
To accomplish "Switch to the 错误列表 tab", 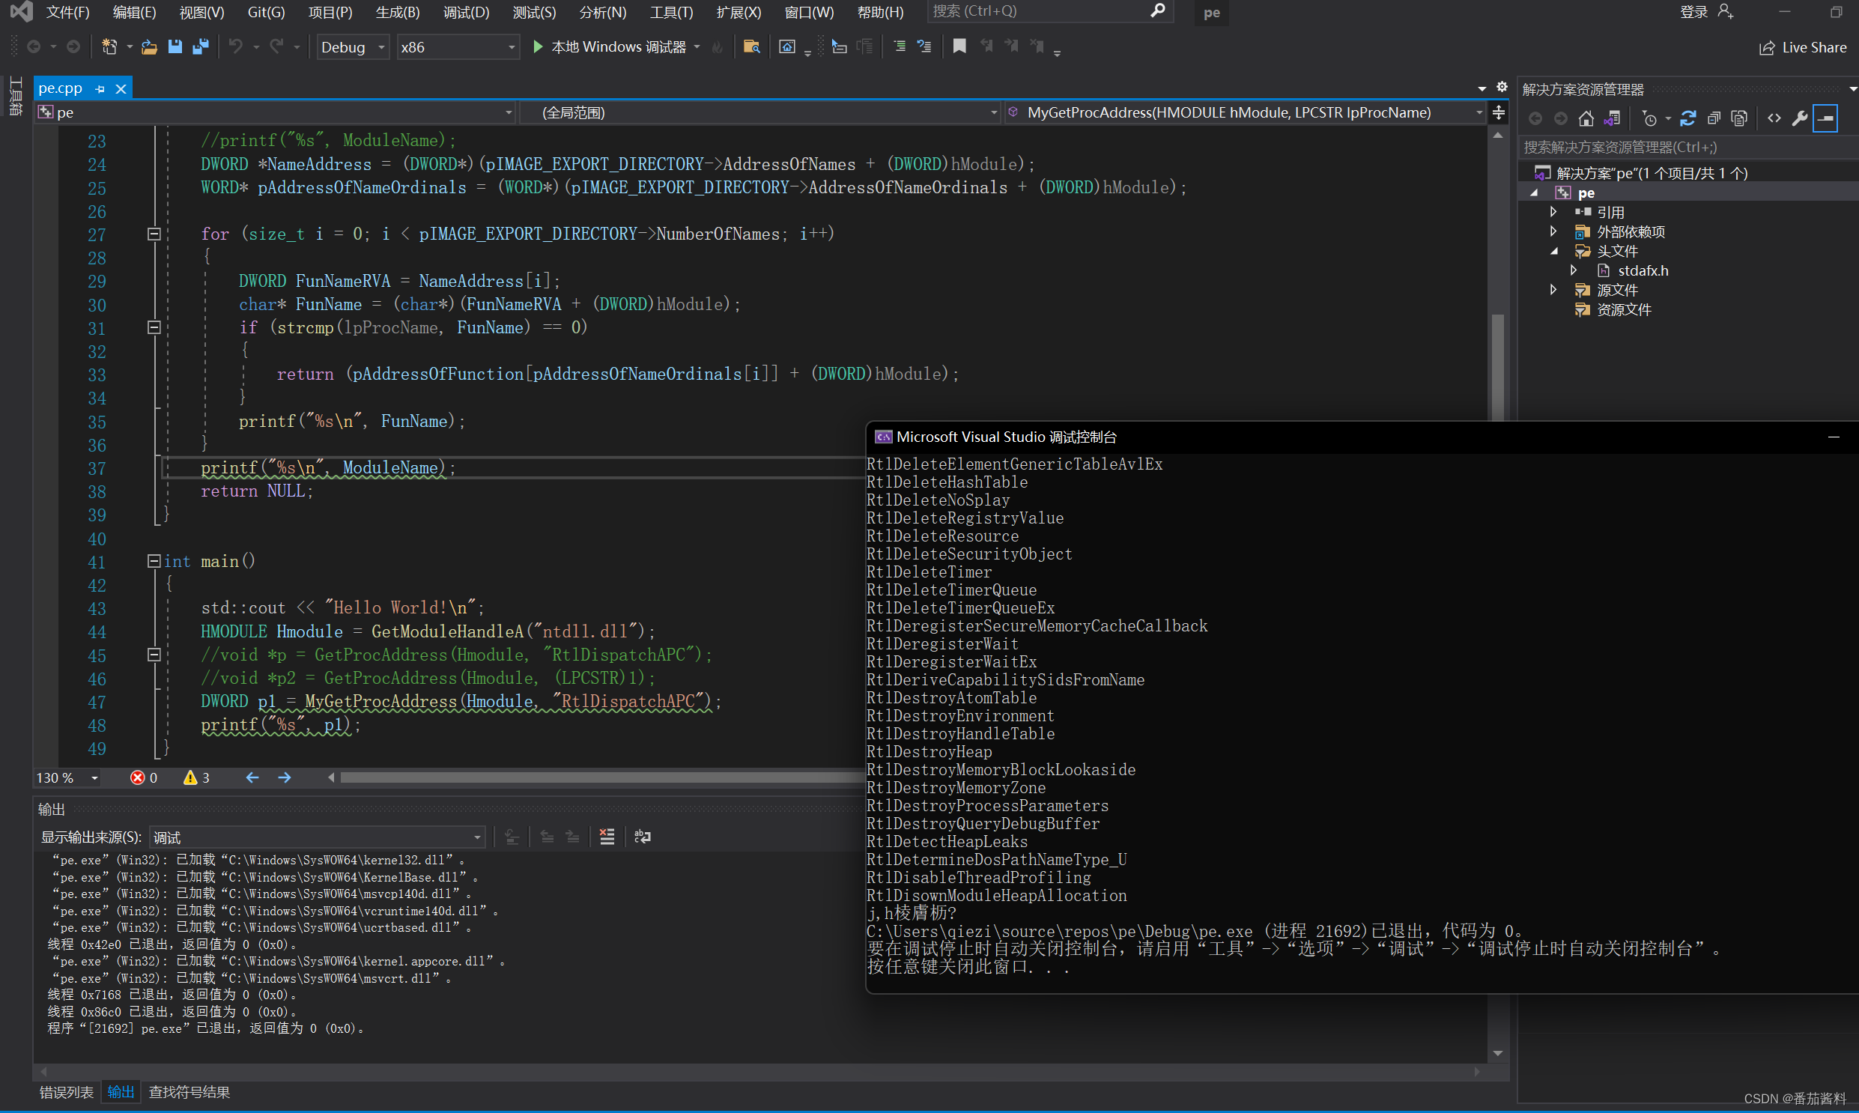I will (x=66, y=1092).
